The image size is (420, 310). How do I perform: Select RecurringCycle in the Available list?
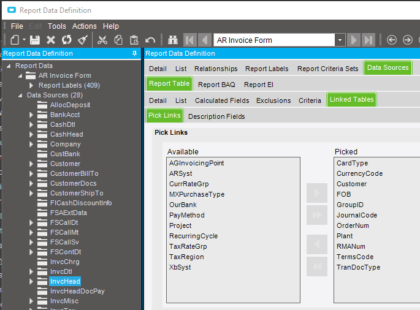193,236
